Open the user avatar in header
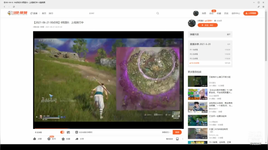Viewport: 268px width, 150px height. 196,13
